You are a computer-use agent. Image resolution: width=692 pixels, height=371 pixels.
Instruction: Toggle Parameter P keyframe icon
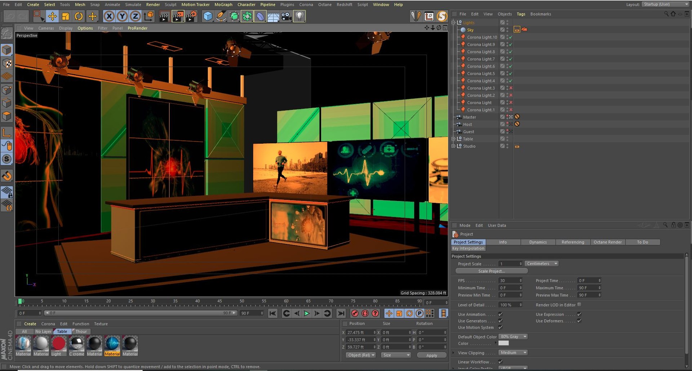click(420, 313)
